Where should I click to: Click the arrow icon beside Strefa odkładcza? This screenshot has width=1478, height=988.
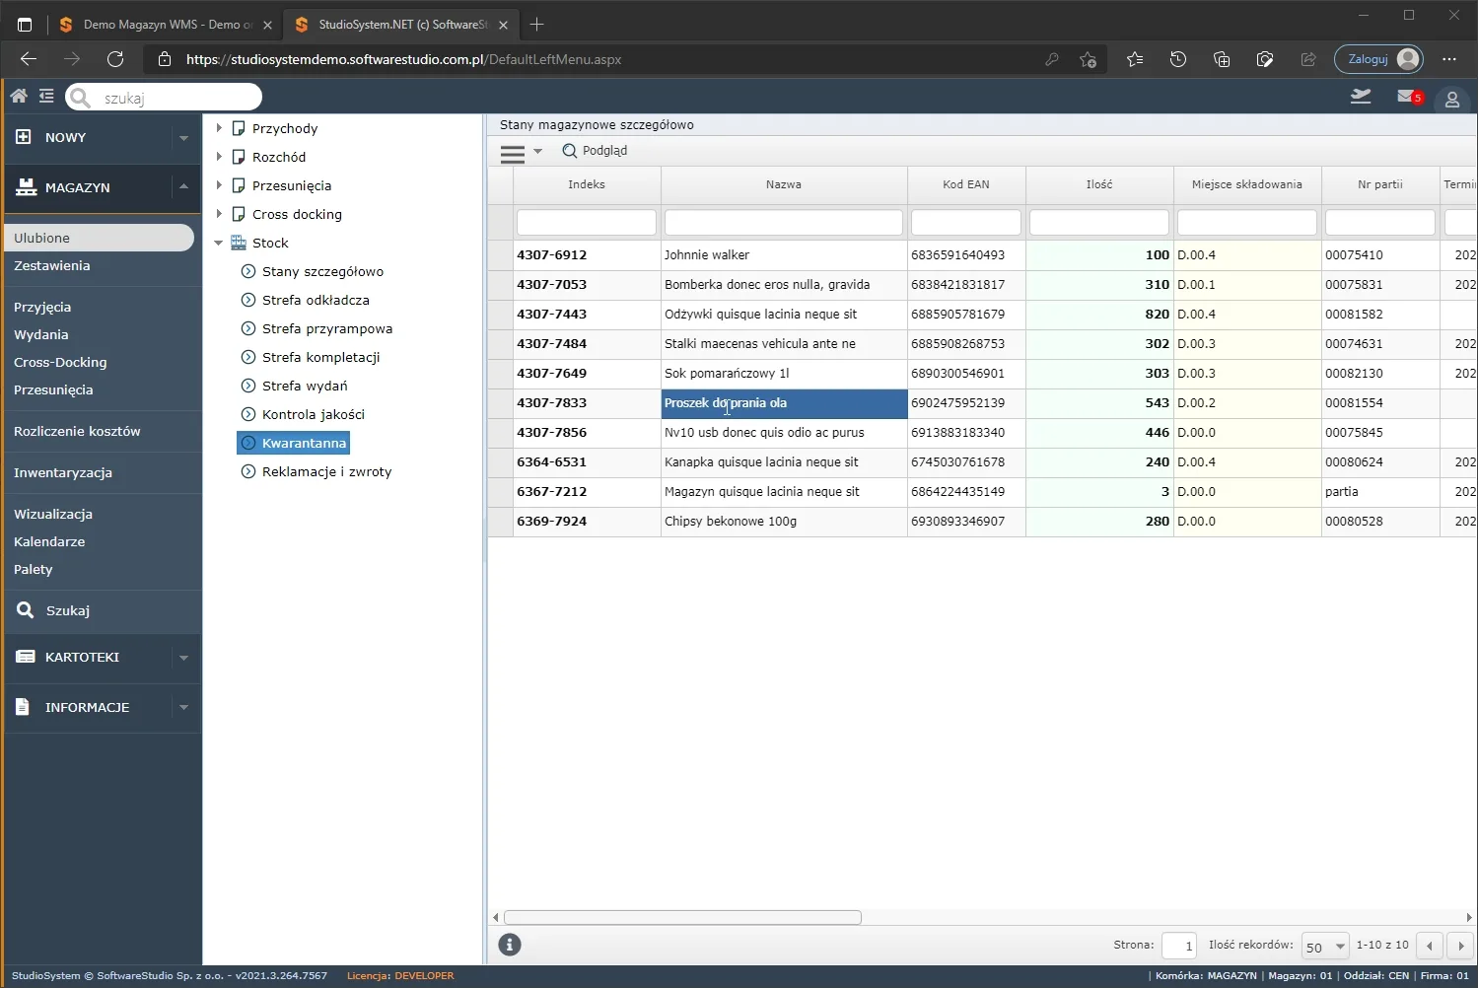coord(248,300)
